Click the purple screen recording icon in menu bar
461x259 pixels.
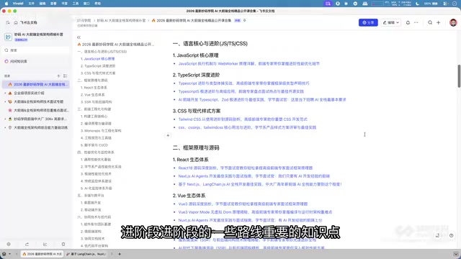click(x=328, y=4)
